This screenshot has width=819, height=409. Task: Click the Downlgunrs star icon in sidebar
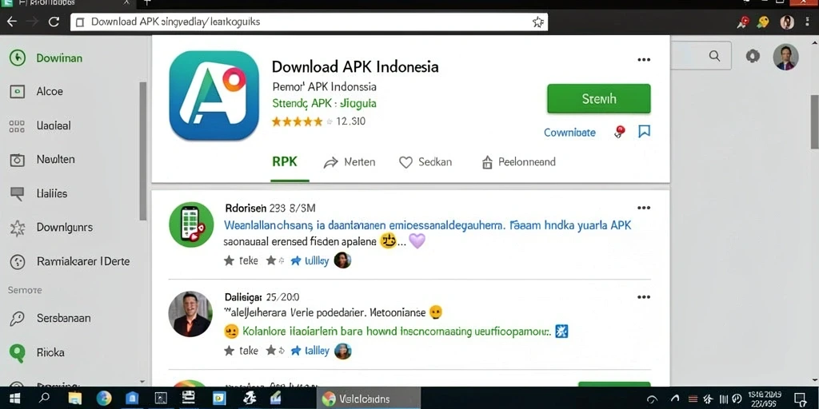[x=18, y=228]
